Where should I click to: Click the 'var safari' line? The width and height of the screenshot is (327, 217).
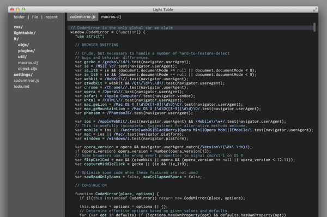click(x=135, y=96)
